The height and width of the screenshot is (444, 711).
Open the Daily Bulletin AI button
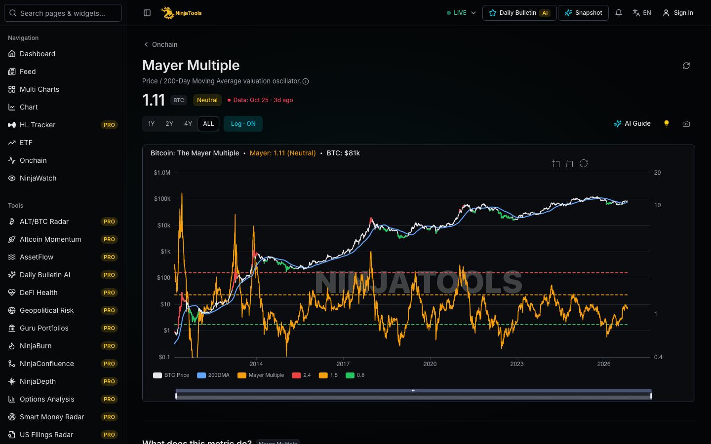(x=519, y=13)
